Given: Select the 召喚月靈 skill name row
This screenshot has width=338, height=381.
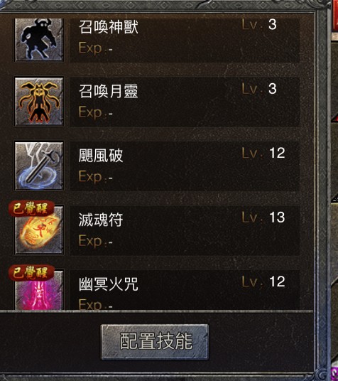Looking at the screenshot, I should pyautogui.click(x=185, y=102).
